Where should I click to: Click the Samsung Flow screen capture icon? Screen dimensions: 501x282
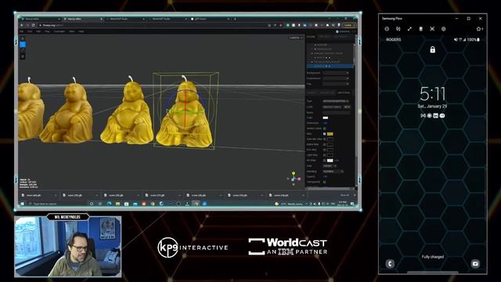point(432,29)
